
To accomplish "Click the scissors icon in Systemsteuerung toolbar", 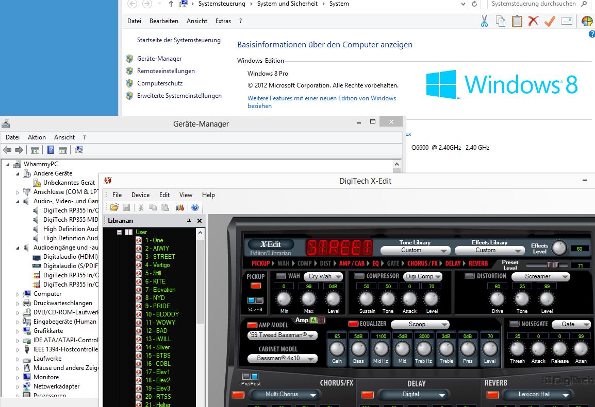I will coord(484,21).
